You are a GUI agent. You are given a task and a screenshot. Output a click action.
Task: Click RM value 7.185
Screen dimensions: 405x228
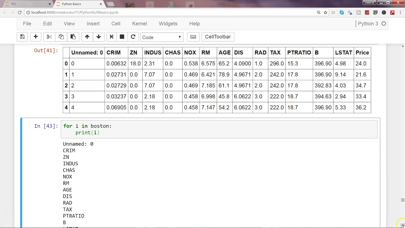point(208,85)
